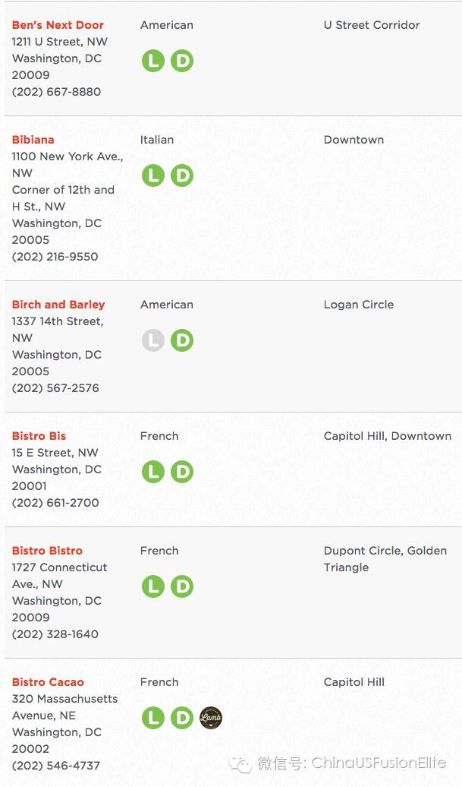This screenshot has height=787, width=462.
Task: Open the Bistro Bistro restaurant link
Action: 47,551
